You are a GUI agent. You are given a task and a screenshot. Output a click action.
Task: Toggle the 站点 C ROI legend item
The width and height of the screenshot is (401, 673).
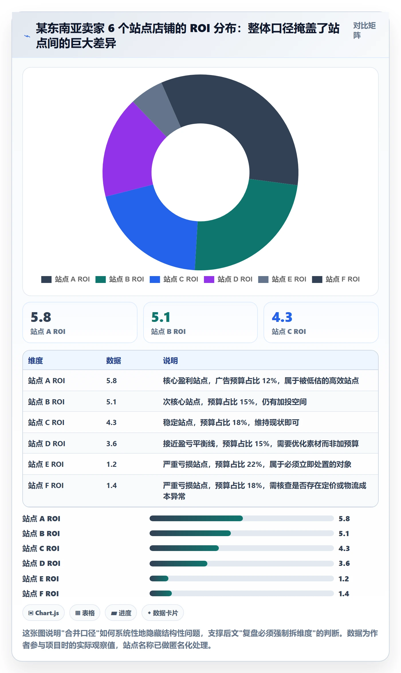pos(174,279)
